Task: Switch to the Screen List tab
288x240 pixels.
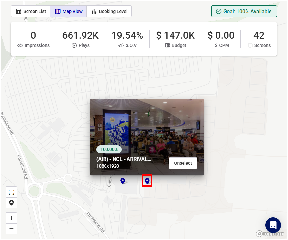Action: pyautogui.click(x=31, y=11)
